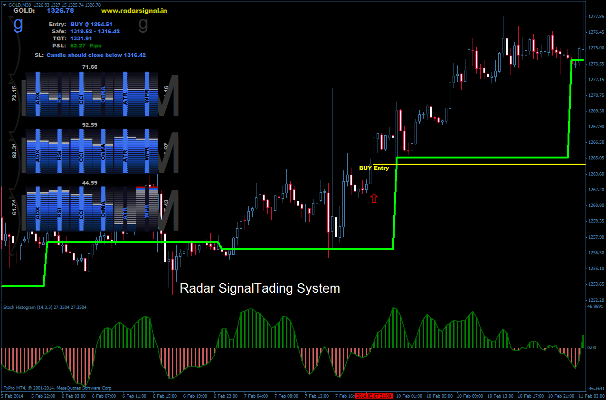
Task: Select the yellow horizontal entry price line
Action: (480, 164)
